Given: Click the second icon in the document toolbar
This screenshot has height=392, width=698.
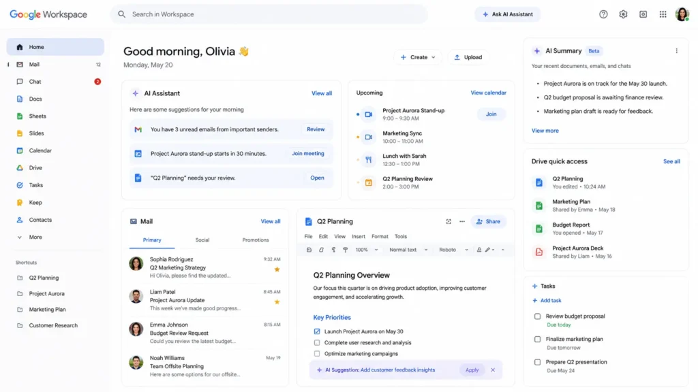Looking at the screenshot, I should click(x=321, y=250).
